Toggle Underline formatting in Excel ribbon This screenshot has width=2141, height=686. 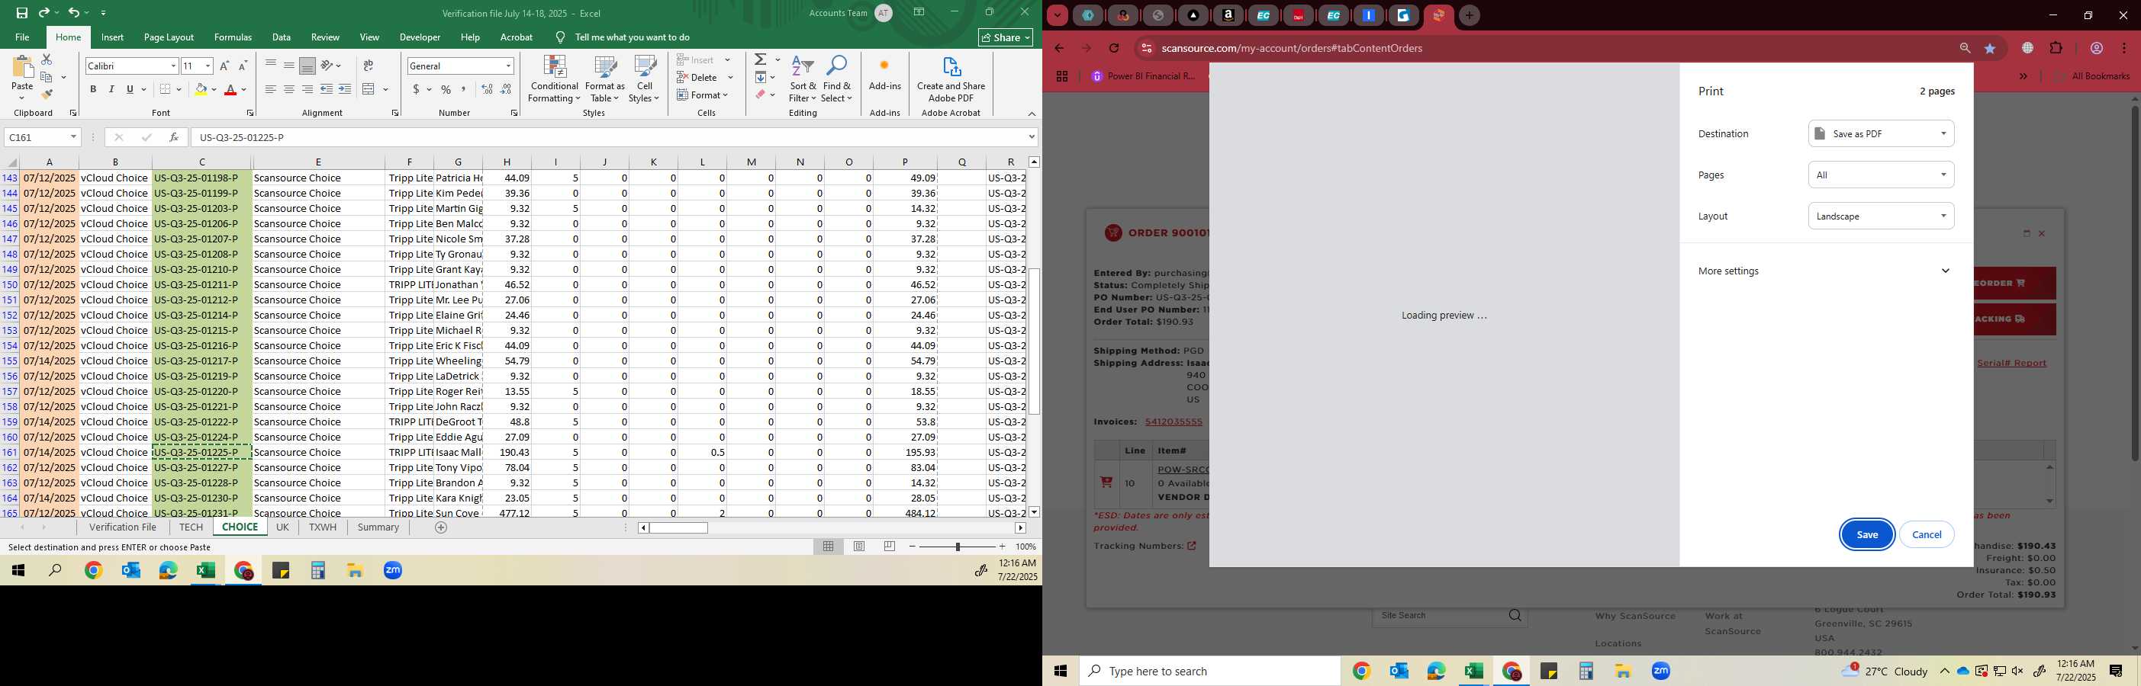[x=130, y=89]
